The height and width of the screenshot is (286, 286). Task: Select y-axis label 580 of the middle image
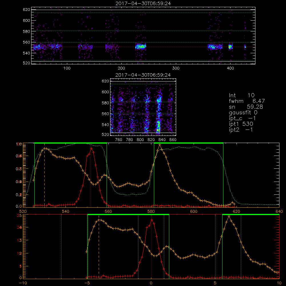tap(105, 103)
